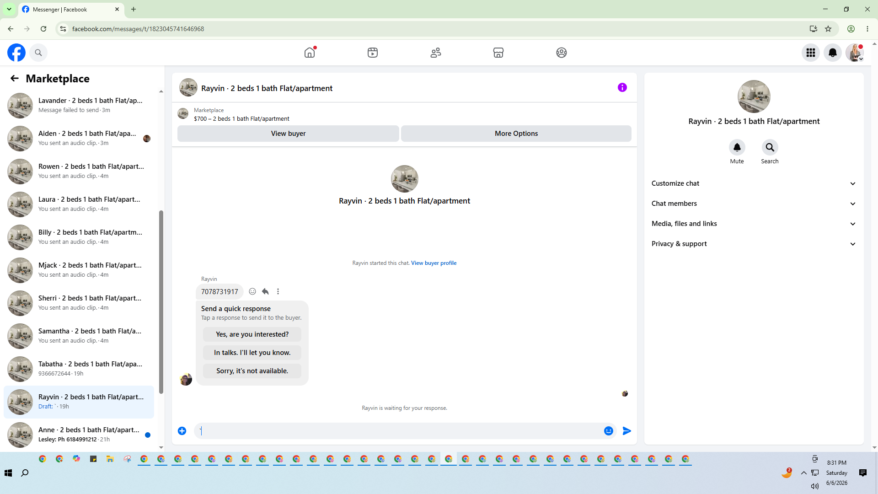Open more options for message 7078731917
Viewport: 878px width, 494px height.
[278, 291]
